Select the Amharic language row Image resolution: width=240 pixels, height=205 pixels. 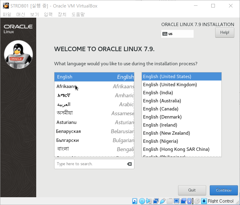pyautogui.click(x=94, y=95)
